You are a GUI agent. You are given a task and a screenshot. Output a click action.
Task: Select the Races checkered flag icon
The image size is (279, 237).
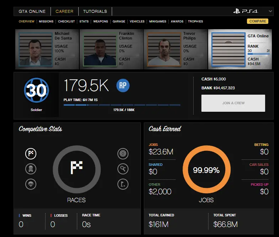coord(31,154)
